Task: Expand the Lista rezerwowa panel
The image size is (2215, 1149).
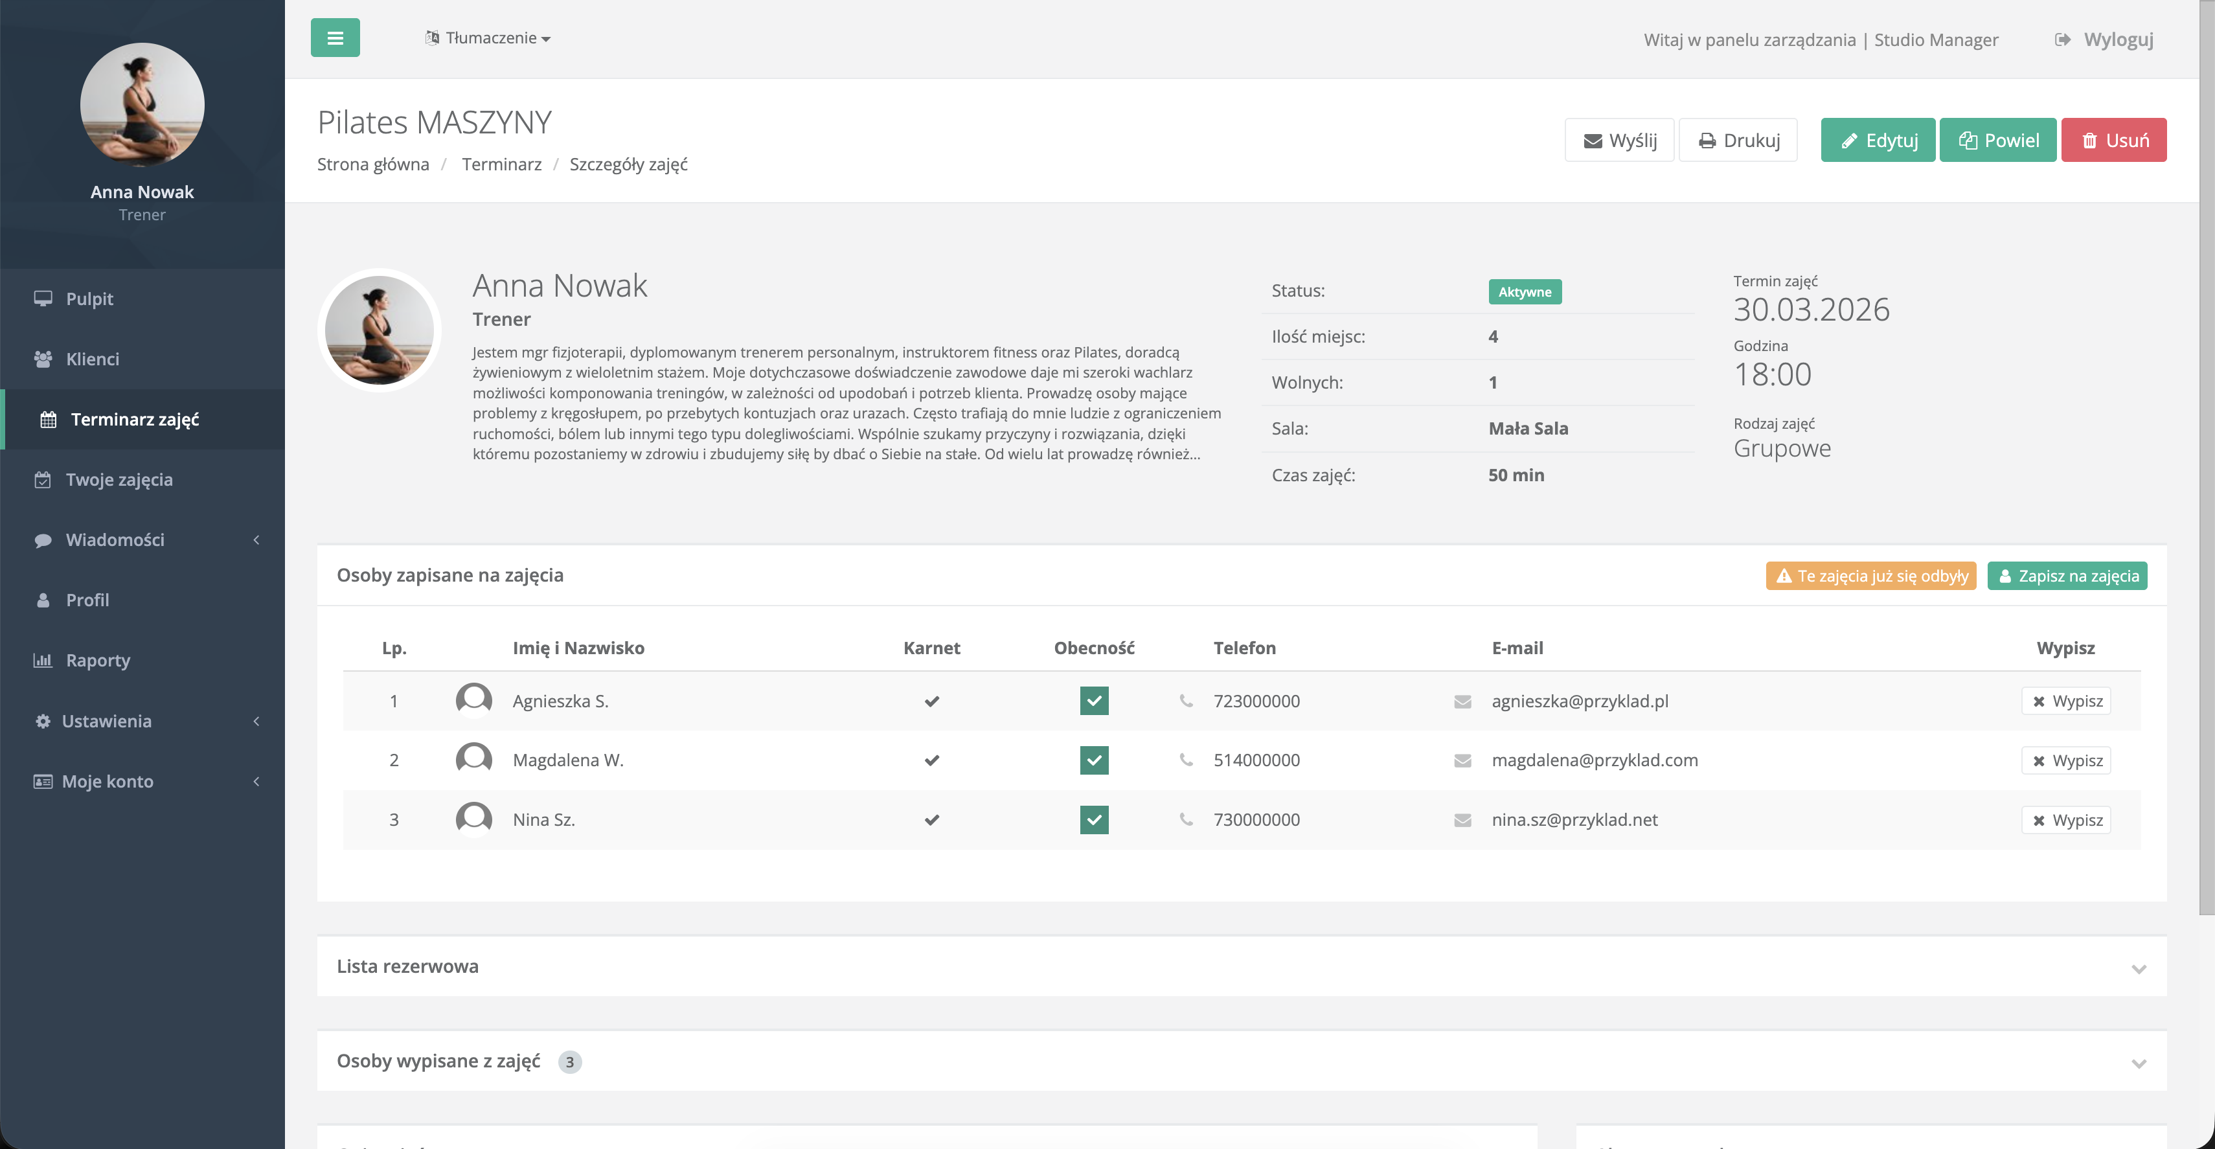Action: coord(2139,968)
